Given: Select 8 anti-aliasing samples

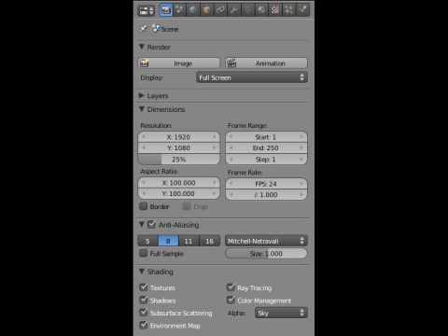Looking at the screenshot, I should pyautogui.click(x=168, y=241).
